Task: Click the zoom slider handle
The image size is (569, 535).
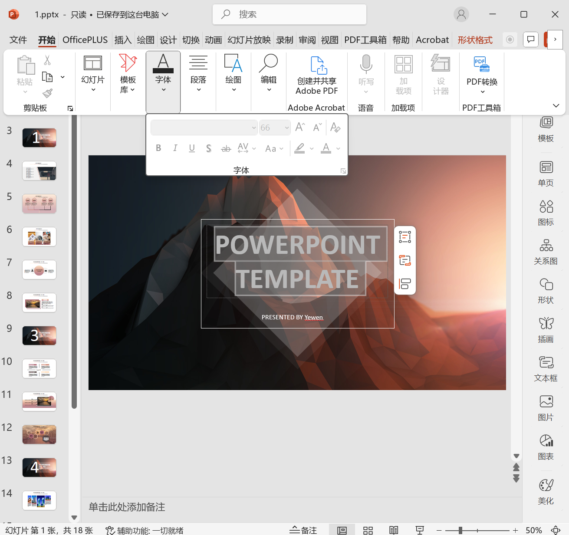Action: pyautogui.click(x=460, y=530)
